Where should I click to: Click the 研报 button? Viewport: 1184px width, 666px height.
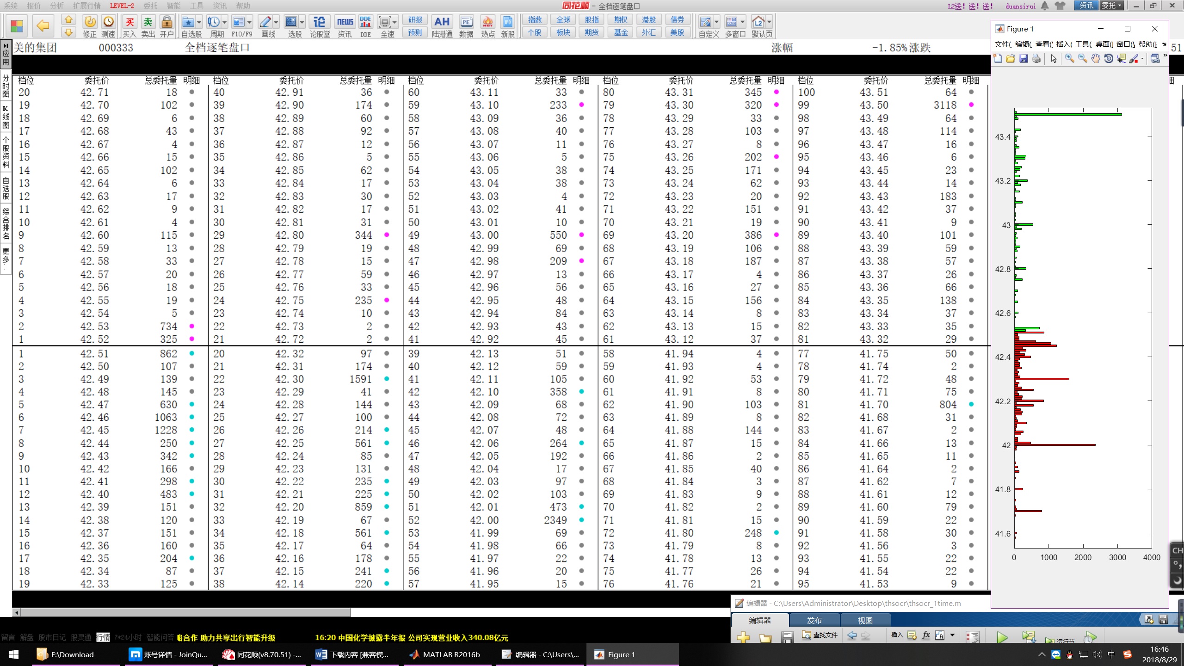[x=415, y=19]
